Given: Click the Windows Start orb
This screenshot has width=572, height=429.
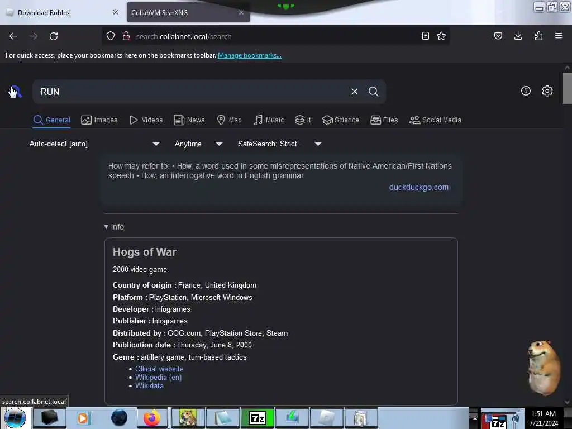Looking at the screenshot, I should (15, 418).
